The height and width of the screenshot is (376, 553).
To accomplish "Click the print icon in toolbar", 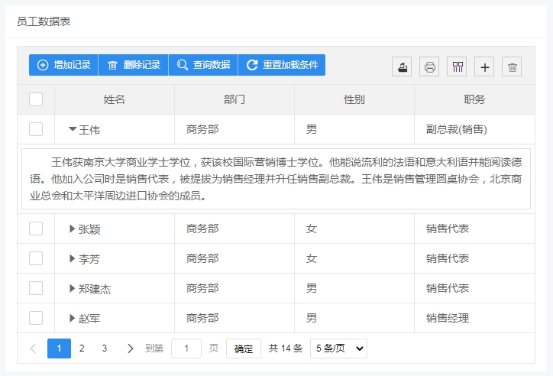I will (x=429, y=66).
